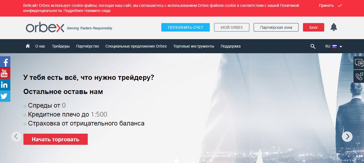364x163 pixels.
Task: Click the Orbex logo
Action: click(45, 28)
